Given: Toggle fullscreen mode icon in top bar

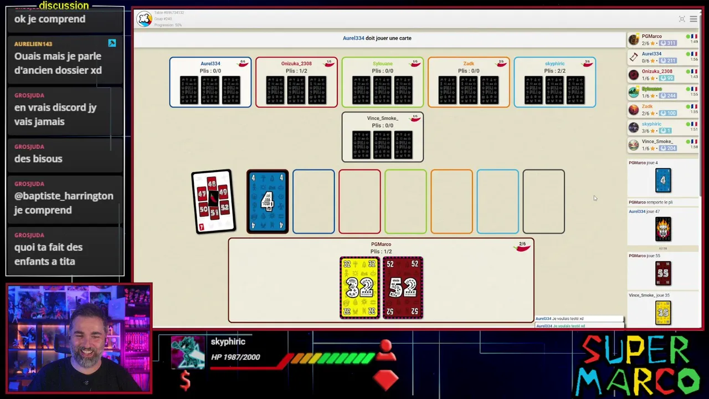Looking at the screenshot, I should click(682, 19).
